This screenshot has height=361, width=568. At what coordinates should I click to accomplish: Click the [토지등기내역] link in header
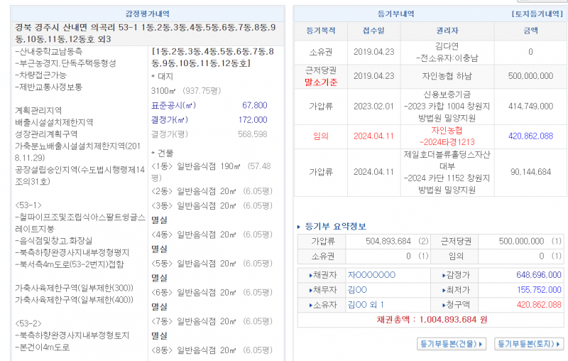(x=536, y=14)
